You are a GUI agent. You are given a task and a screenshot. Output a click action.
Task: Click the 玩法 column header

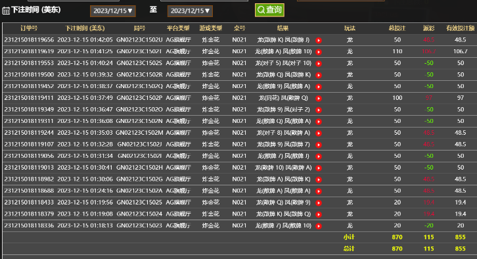pyautogui.click(x=350, y=28)
